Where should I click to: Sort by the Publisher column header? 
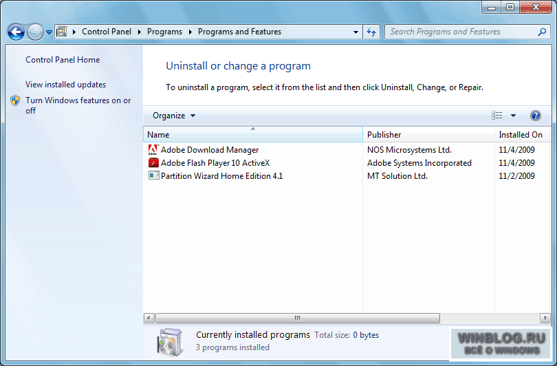coord(429,135)
